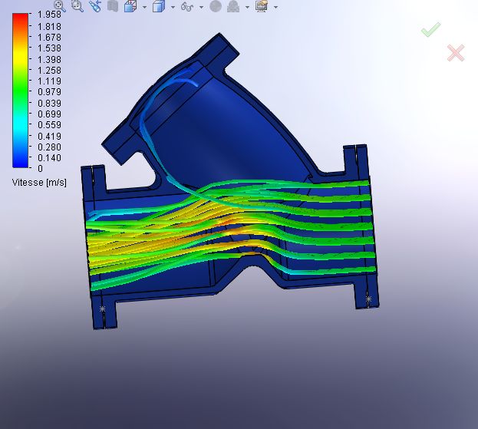
Task: Expand the View Orientation dropdown arrow
Action: tap(144, 7)
